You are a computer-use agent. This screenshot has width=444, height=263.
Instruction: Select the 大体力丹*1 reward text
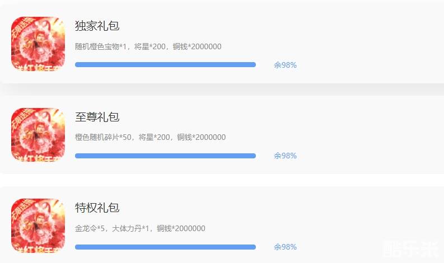132,228
